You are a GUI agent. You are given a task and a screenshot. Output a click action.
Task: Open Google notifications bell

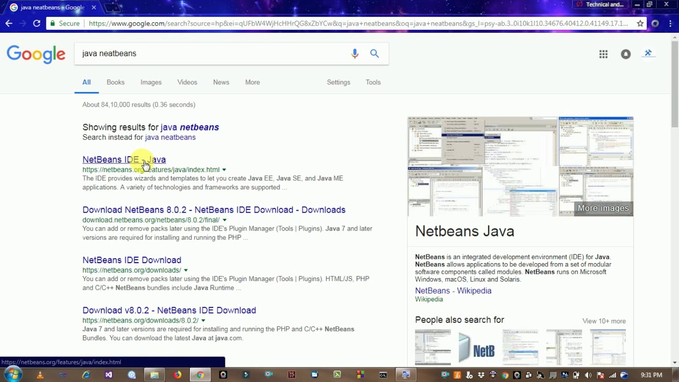(x=626, y=54)
